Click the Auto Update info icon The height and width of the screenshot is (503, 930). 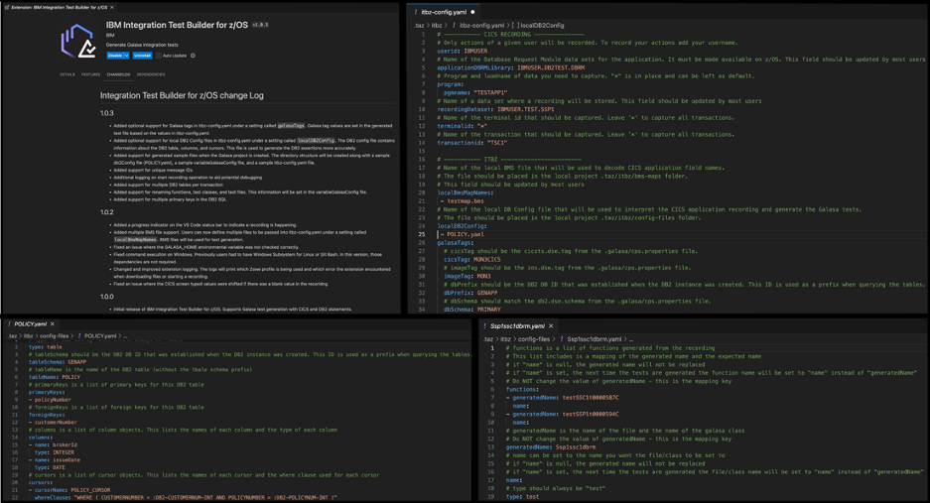193,56
